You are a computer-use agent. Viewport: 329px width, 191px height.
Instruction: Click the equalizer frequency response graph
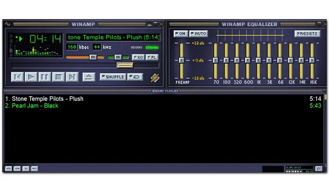pos(250,35)
